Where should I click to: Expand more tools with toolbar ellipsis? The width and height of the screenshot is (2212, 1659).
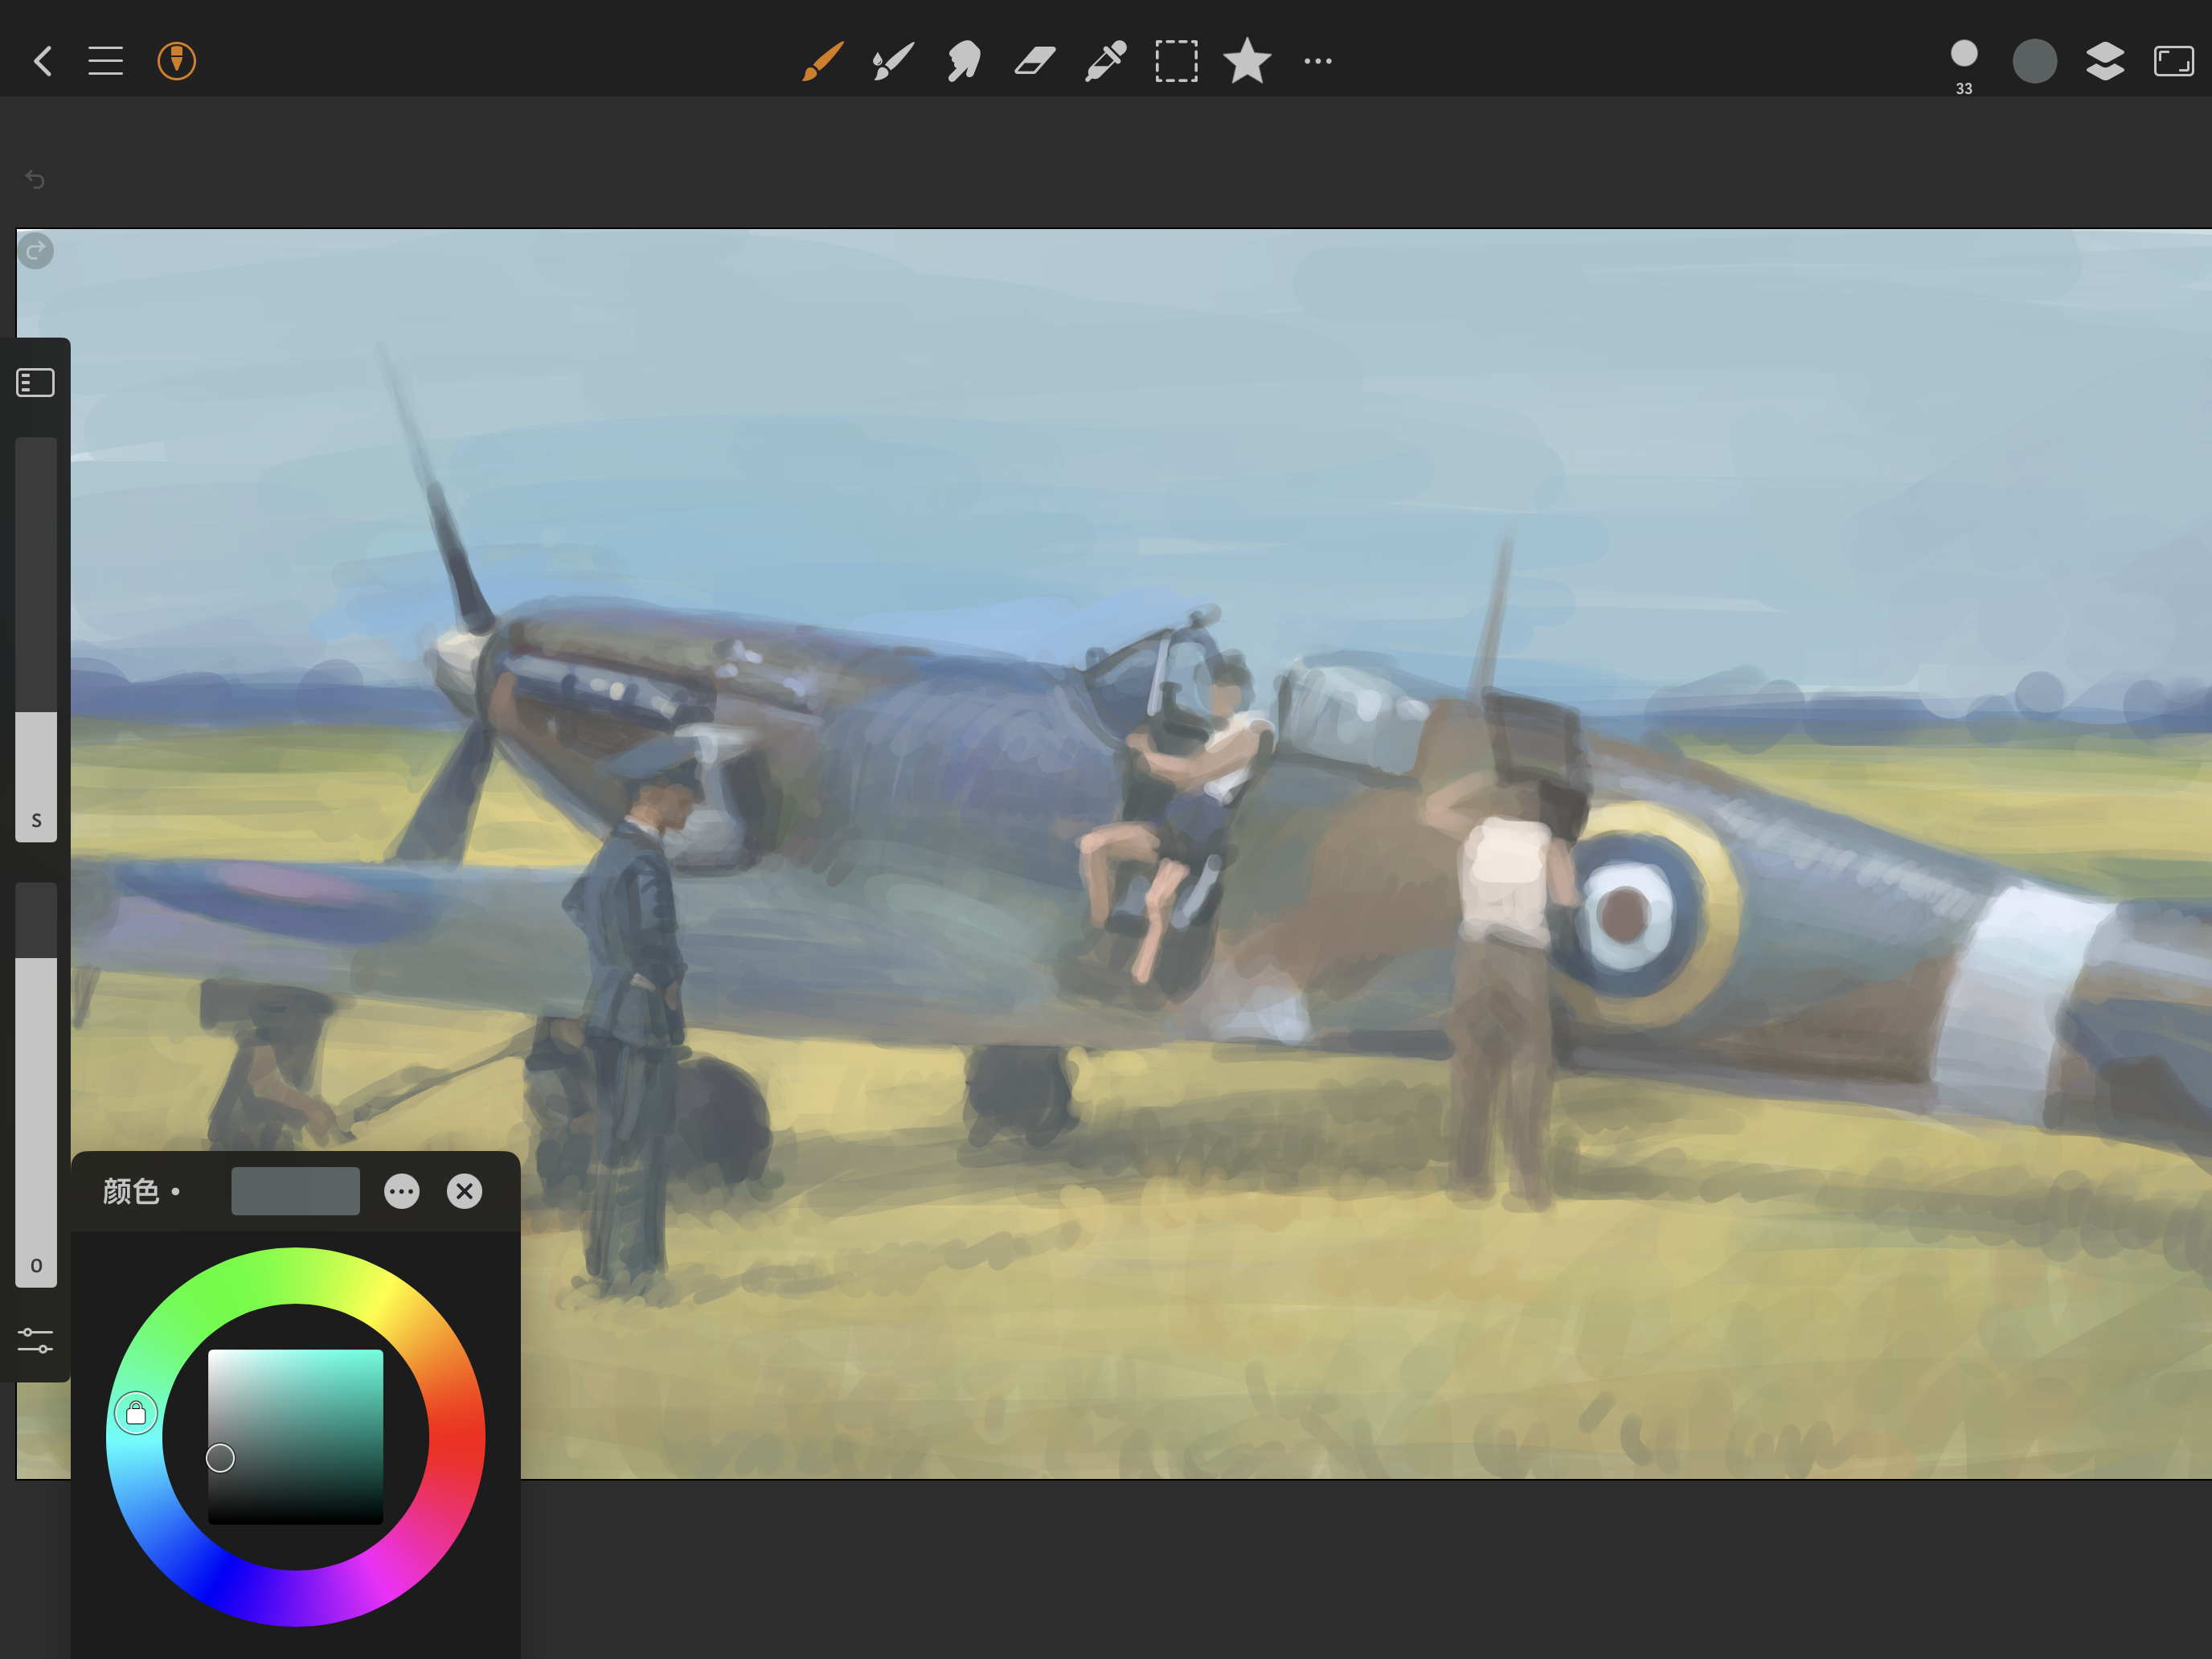[x=1318, y=61]
